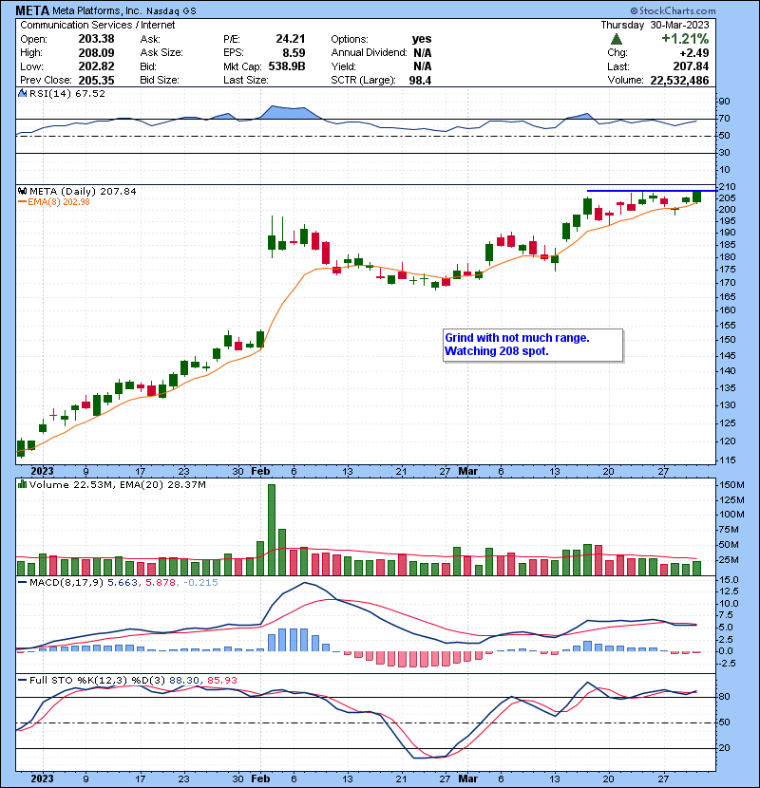The image size is (760, 788).
Task: Click the Ask Size label
Action: [x=161, y=53]
